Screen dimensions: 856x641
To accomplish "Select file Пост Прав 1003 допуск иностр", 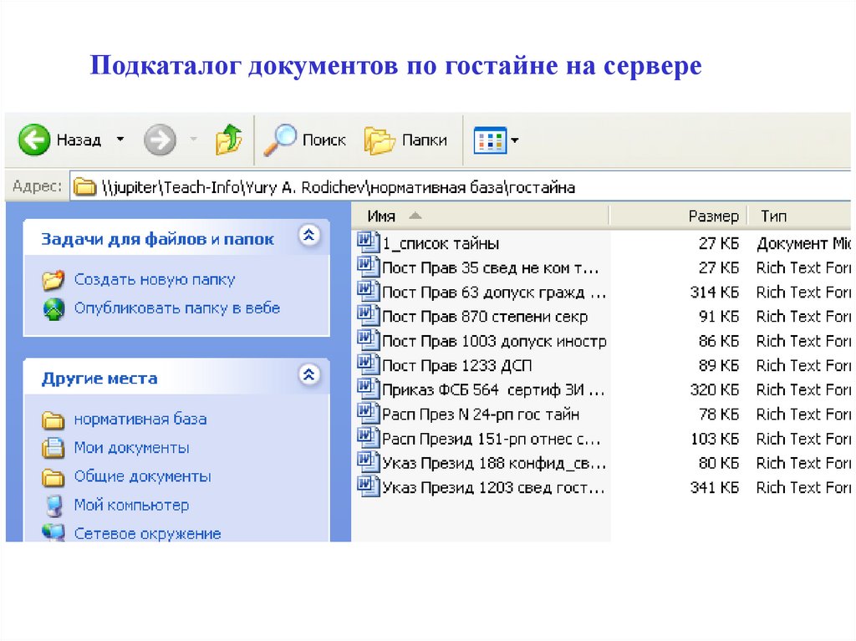I will point(494,341).
